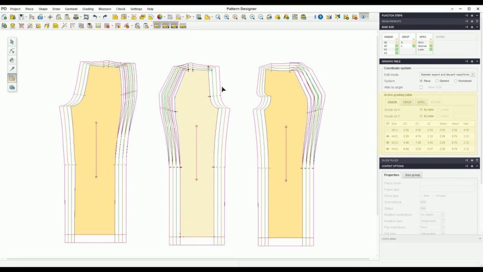Collapse the Hints Area panel

click(480, 239)
